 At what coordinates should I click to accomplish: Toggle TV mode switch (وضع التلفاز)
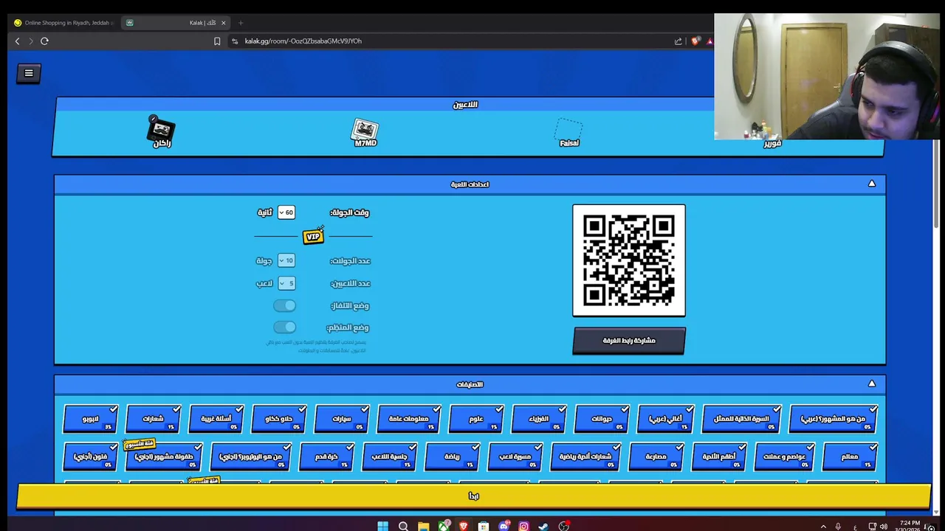tap(284, 305)
